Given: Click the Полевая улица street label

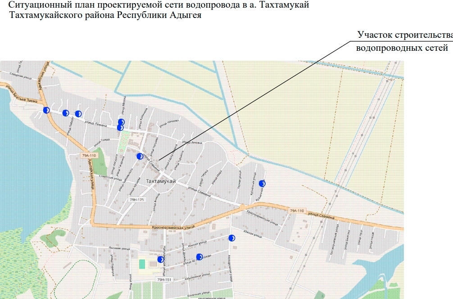Looking at the screenshot, I should tap(118, 248).
